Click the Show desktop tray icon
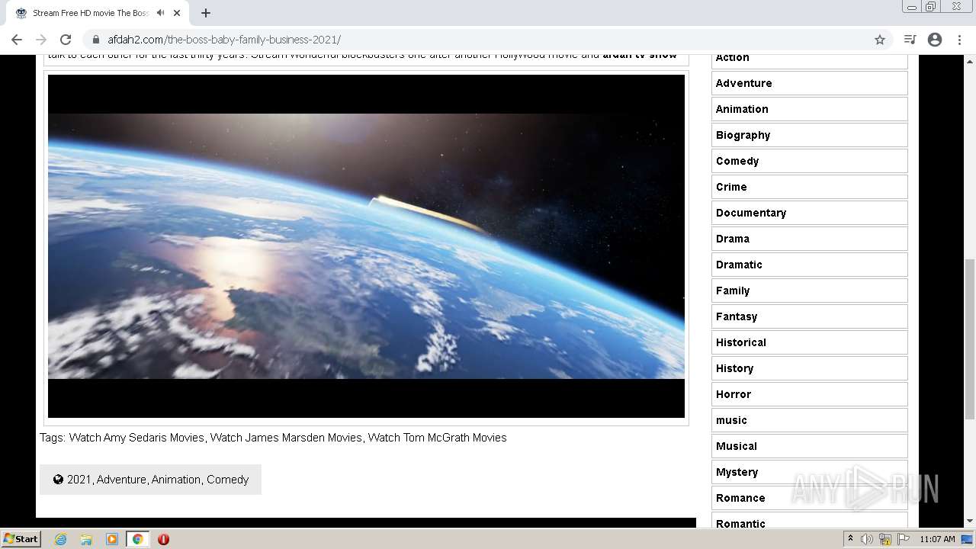 968,539
